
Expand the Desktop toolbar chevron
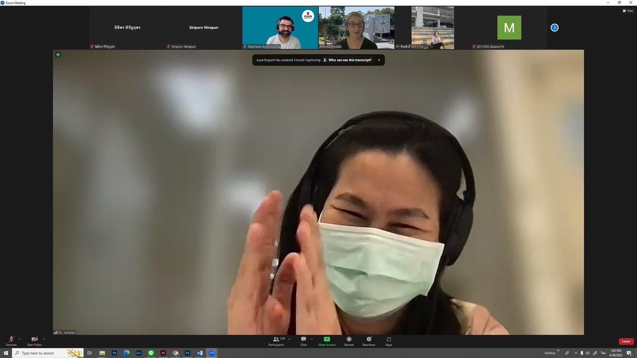[558, 351]
